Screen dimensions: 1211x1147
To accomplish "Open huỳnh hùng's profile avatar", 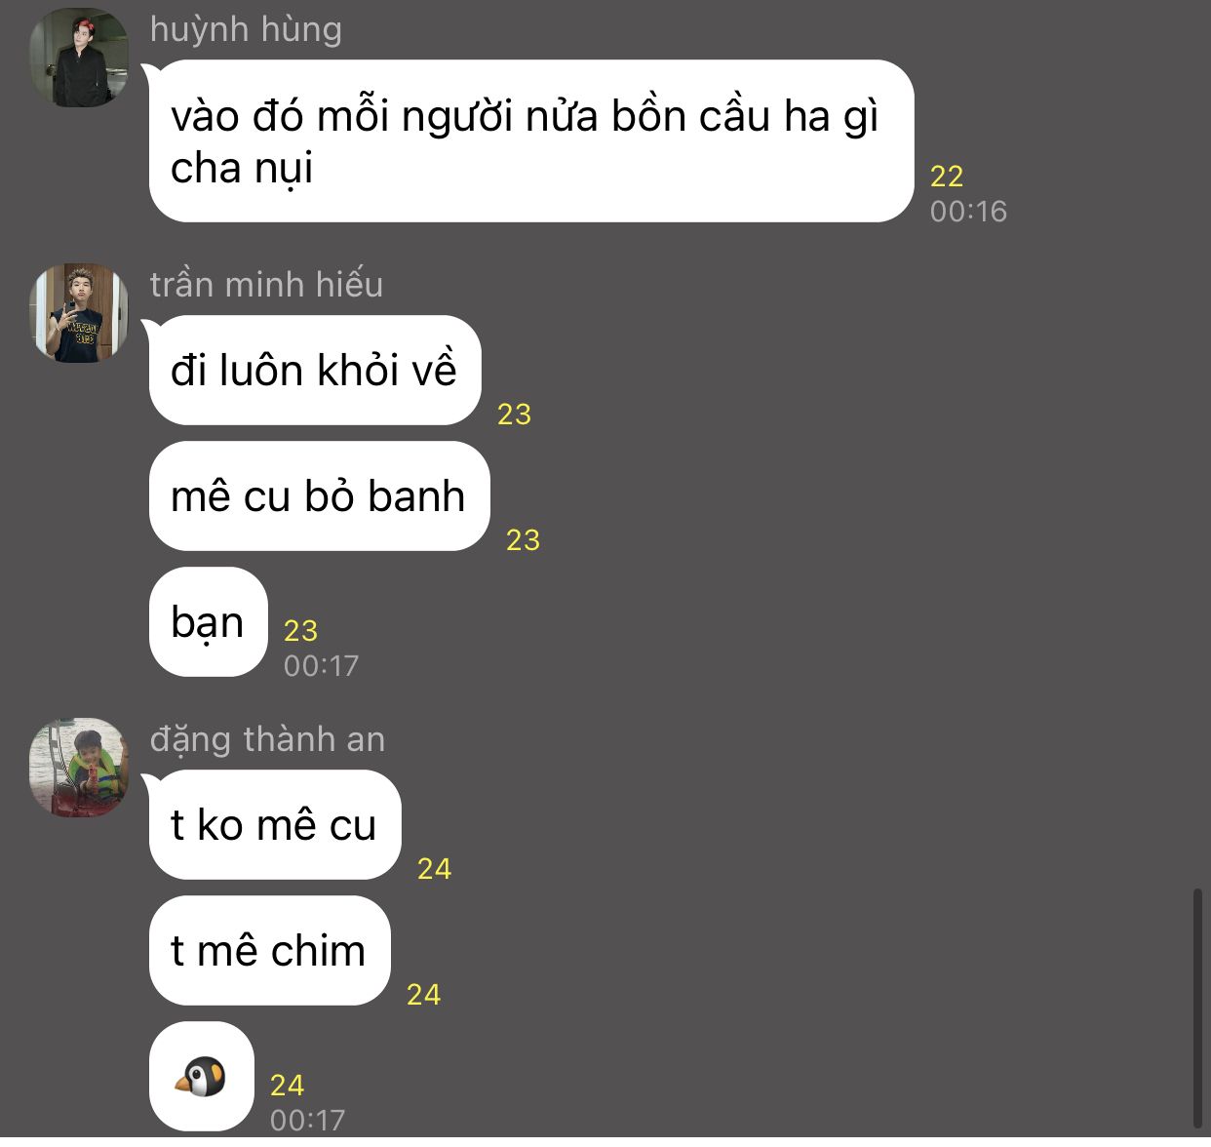I will tap(79, 58).
